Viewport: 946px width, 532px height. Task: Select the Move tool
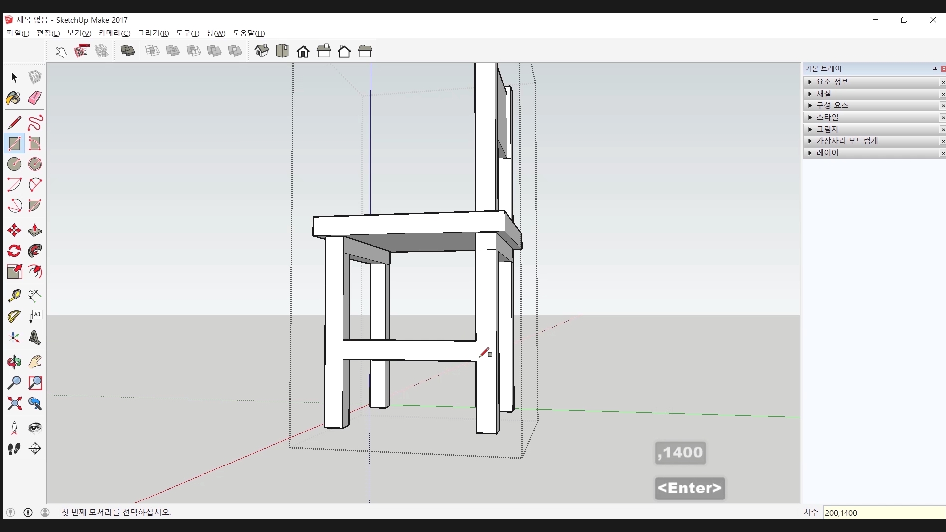click(x=14, y=230)
